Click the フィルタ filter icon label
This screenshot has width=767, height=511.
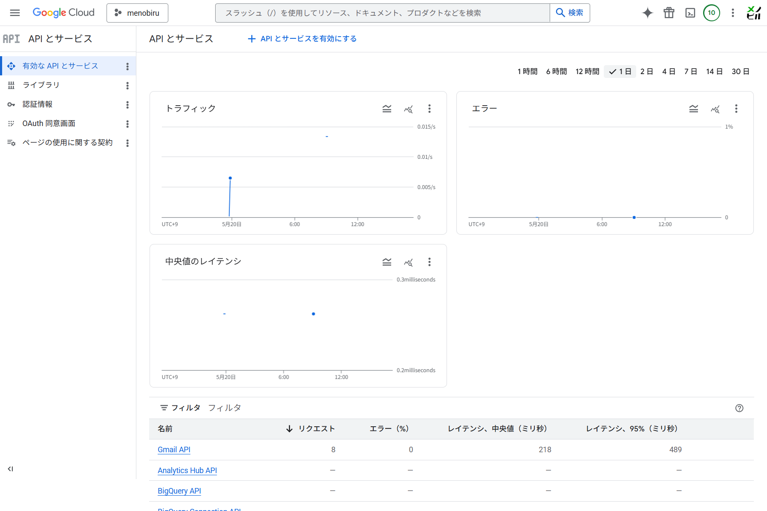pos(180,408)
